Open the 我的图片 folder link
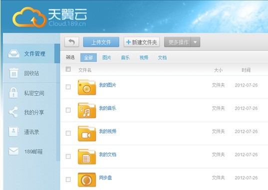The height and width of the screenshot is (190, 268). tap(107, 85)
